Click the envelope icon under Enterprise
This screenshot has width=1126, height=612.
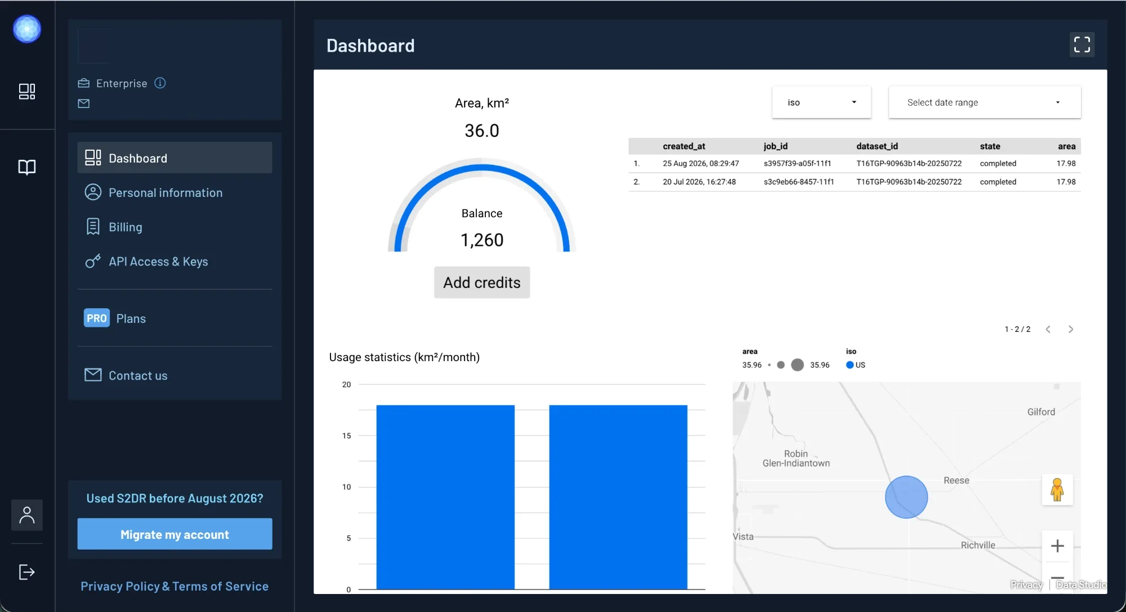[84, 103]
